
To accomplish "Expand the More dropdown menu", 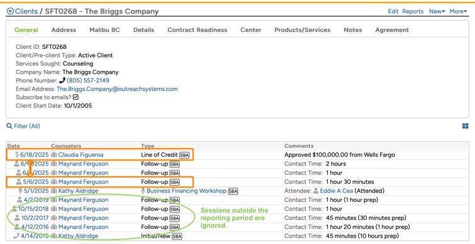I will click(458, 11).
